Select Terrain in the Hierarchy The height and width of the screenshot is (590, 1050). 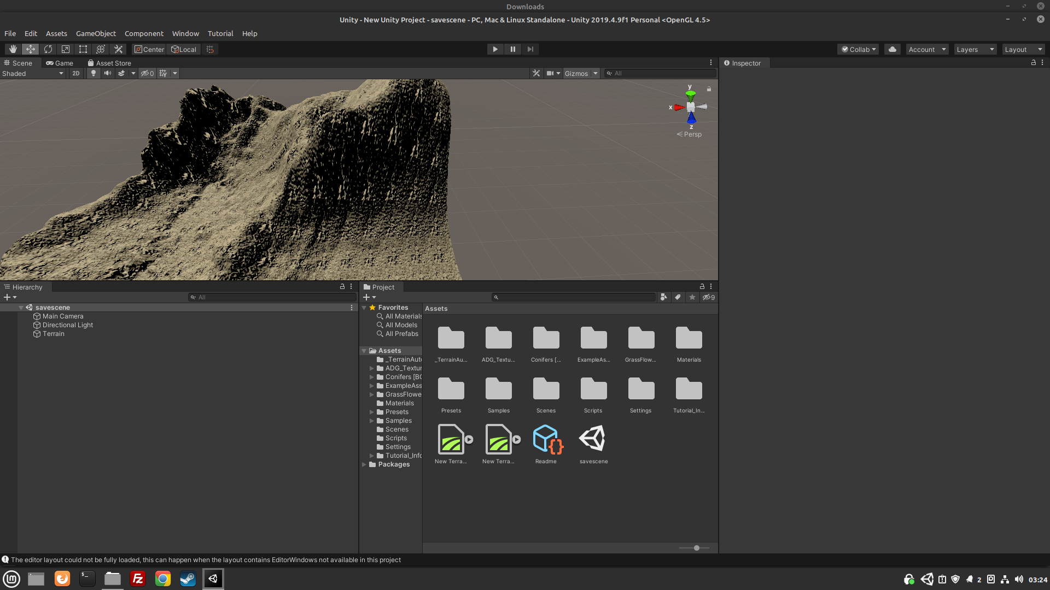[53, 334]
